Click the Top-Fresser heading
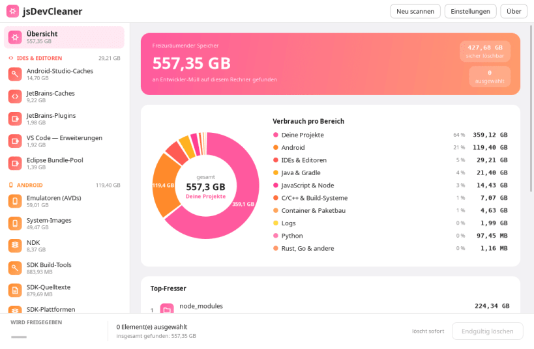 [x=168, y=288]
